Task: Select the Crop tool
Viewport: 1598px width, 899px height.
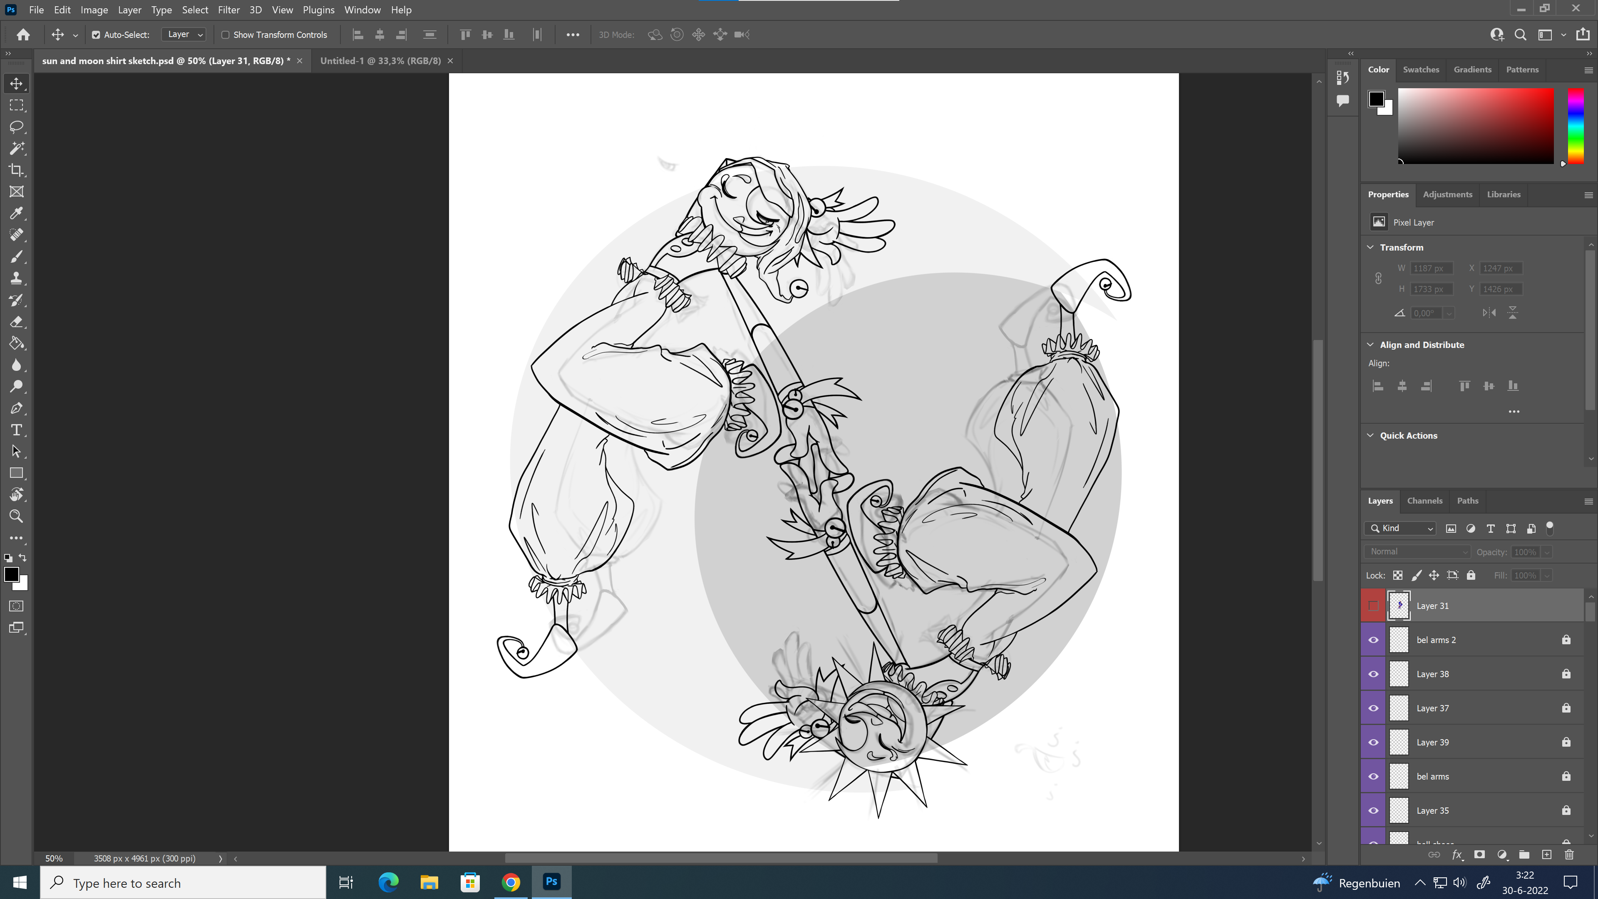Action: pyautogui.click(x=17, y=170)
